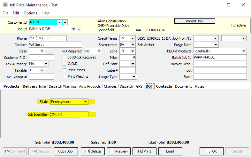Expand the Credit Terms dropdown
The height and width of the screenshot is (157, 251).
pyautogui.click(x=133, y=38)
